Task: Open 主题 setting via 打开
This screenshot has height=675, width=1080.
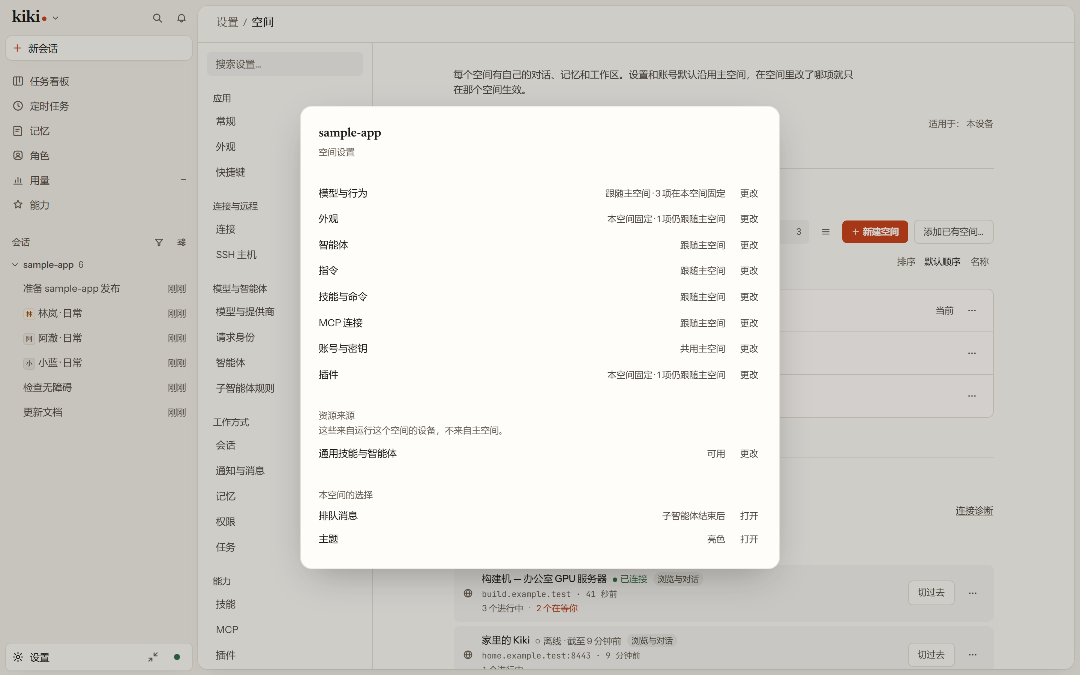Action: [x=749, y=539]
